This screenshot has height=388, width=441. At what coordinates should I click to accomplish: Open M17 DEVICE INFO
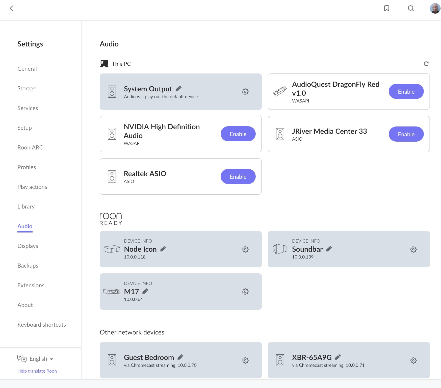tap(138, 283)
